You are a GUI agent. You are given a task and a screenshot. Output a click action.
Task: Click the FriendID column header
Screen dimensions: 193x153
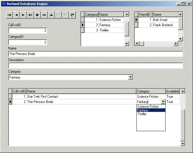pos(145,15)
